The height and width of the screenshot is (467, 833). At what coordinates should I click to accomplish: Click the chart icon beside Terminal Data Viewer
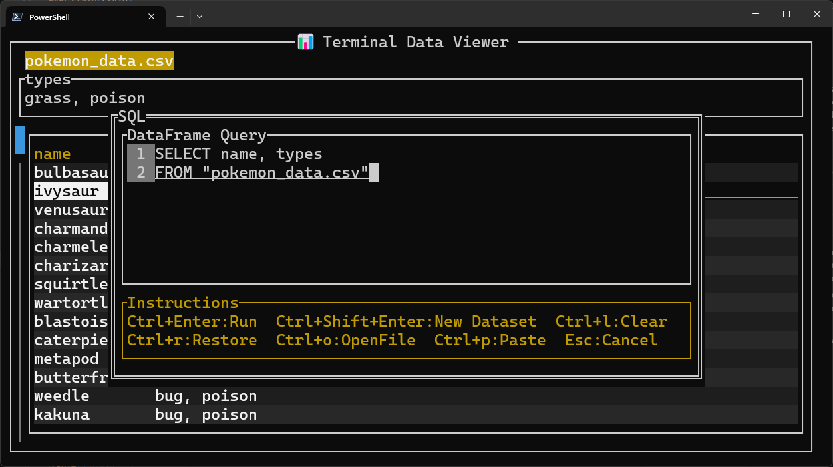tap(305, 42)
